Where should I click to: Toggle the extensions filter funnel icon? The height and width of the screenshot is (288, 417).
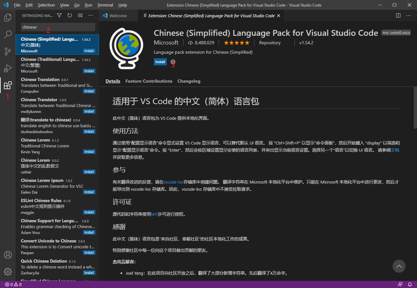point(59,15)
